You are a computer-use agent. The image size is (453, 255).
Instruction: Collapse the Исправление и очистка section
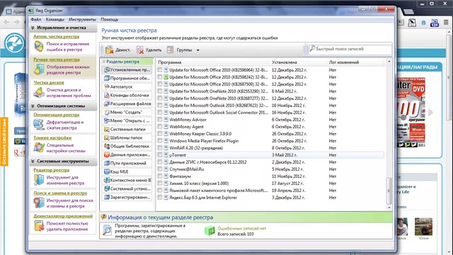point(33,28)
